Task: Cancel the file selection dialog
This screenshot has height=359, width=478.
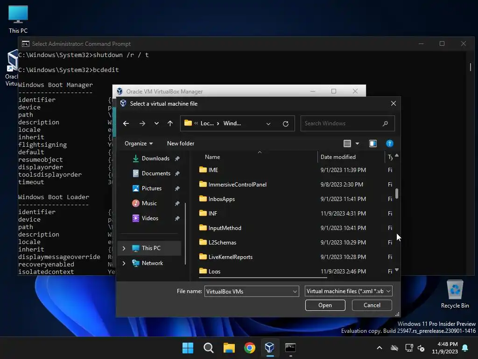Action: coord(372,305)
